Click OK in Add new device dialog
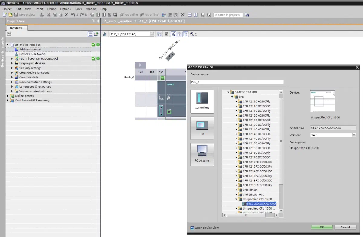This screenshot has height=237, width=363. coord(322,227)
